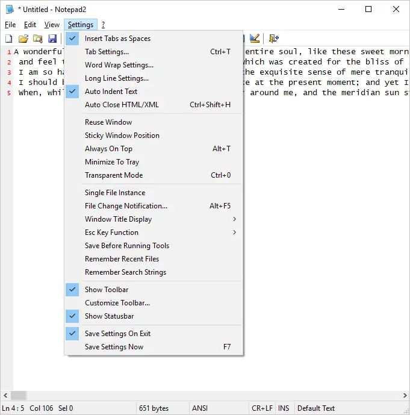The image size is (410, 415).
Task: Expand the Window Title Display submenu
Action: 154,219
